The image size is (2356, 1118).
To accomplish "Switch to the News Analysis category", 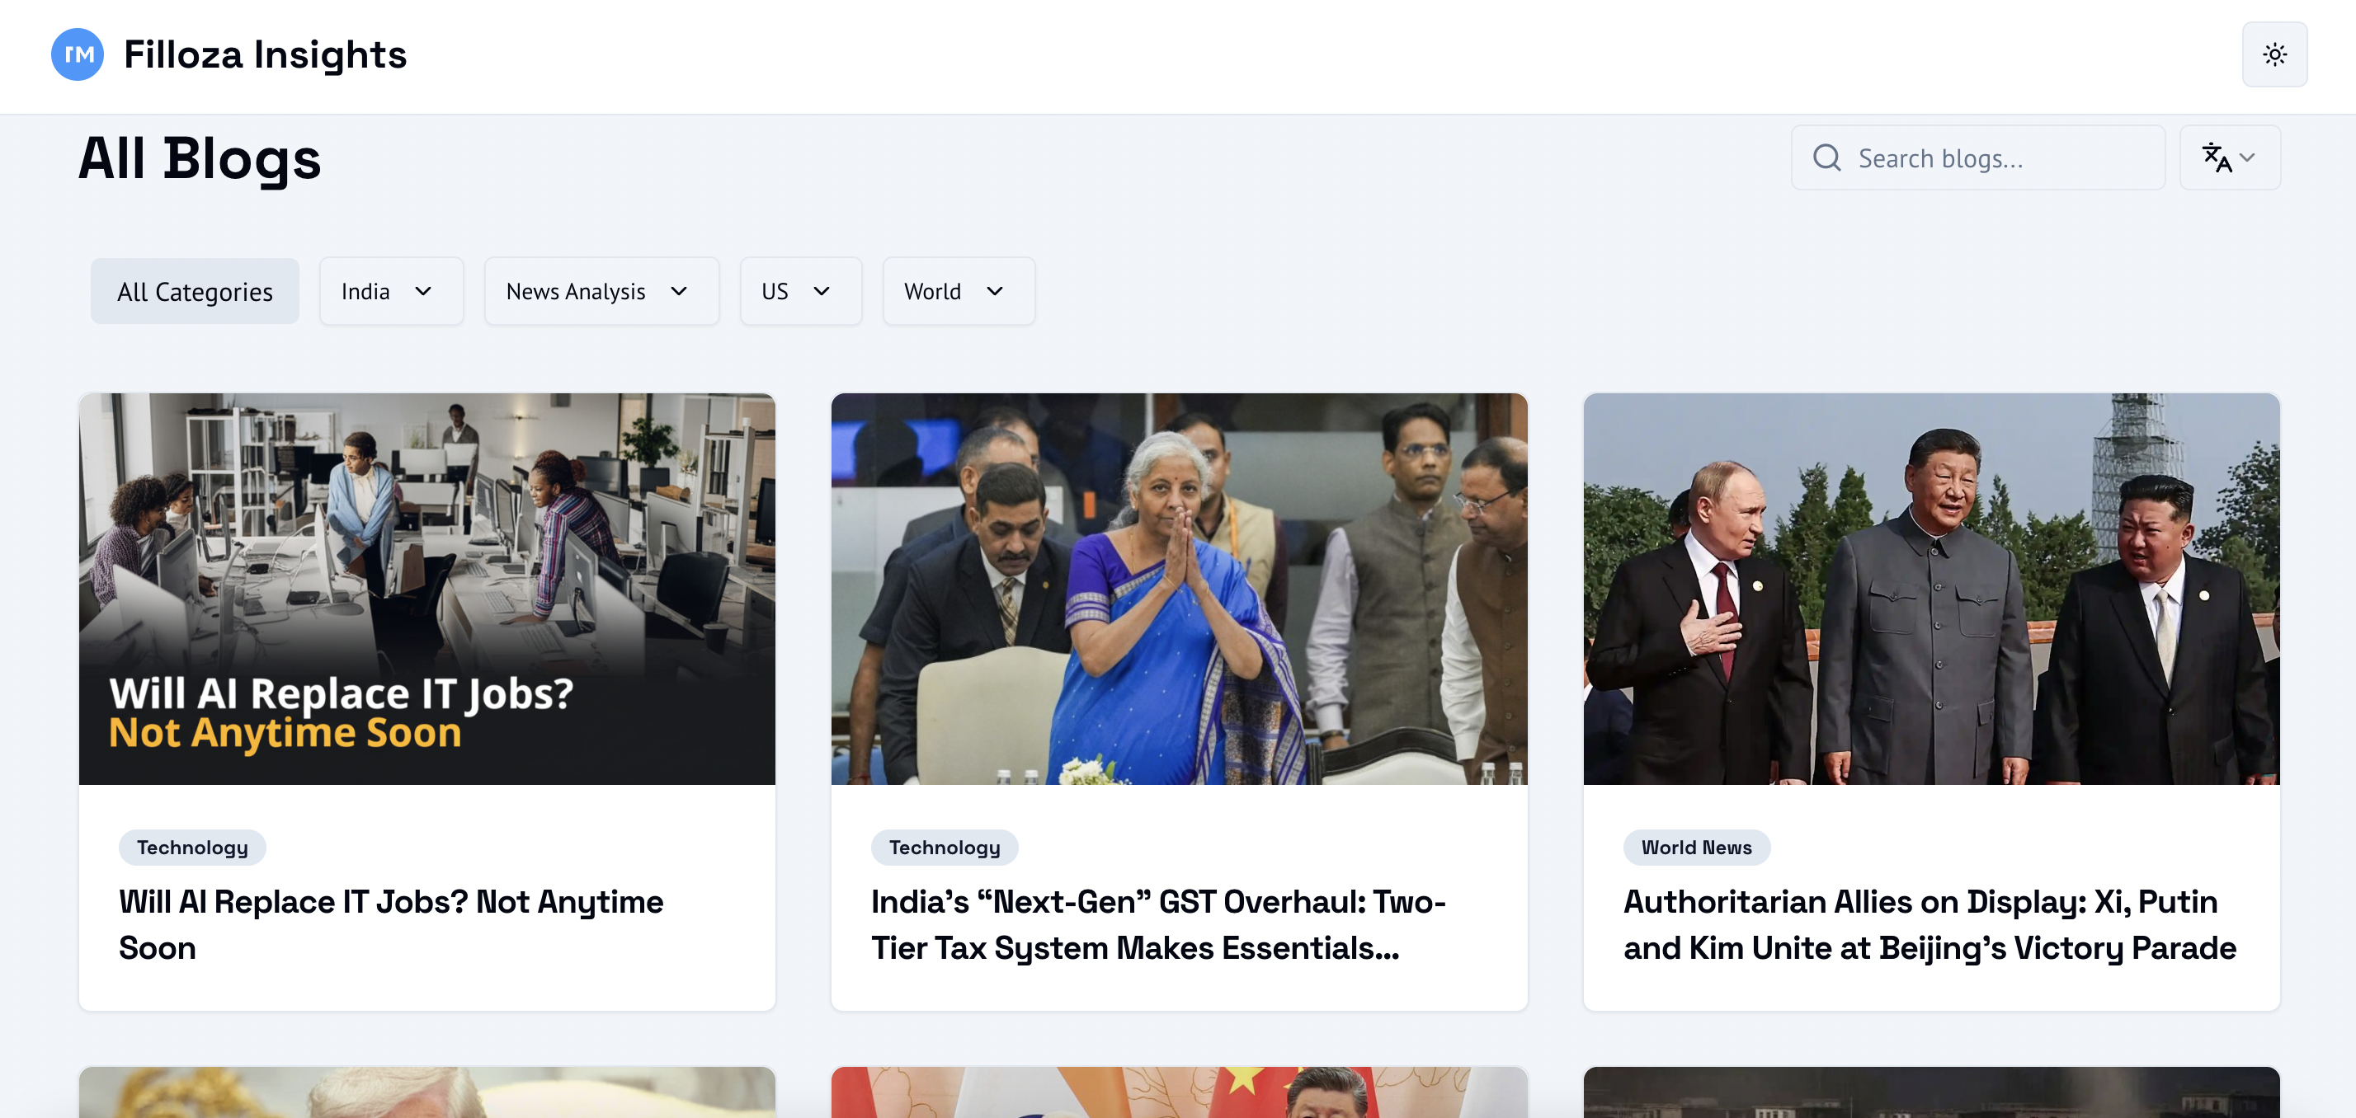I will coord(602,291).
